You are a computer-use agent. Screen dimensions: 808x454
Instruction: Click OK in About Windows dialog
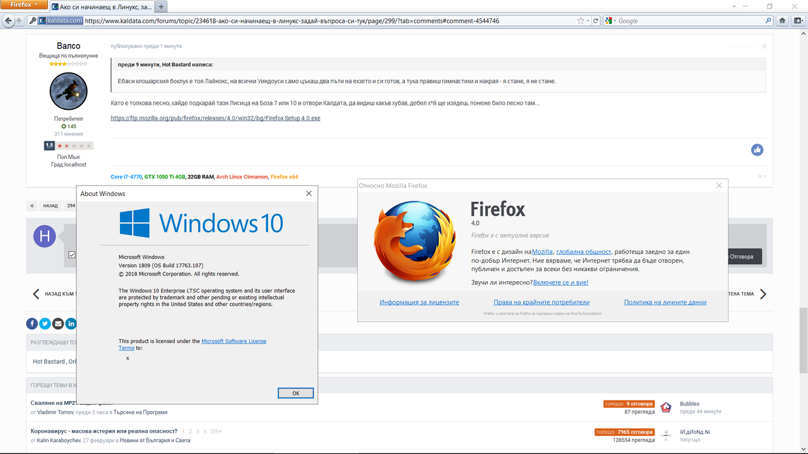coord(295,393)
